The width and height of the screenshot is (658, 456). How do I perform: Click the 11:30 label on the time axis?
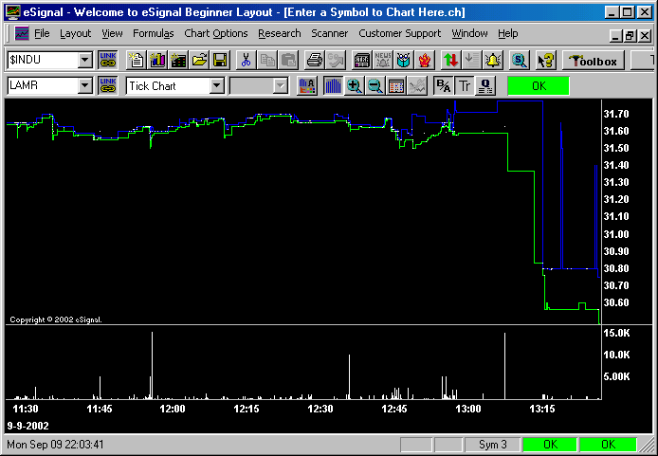tap(26, 409)
